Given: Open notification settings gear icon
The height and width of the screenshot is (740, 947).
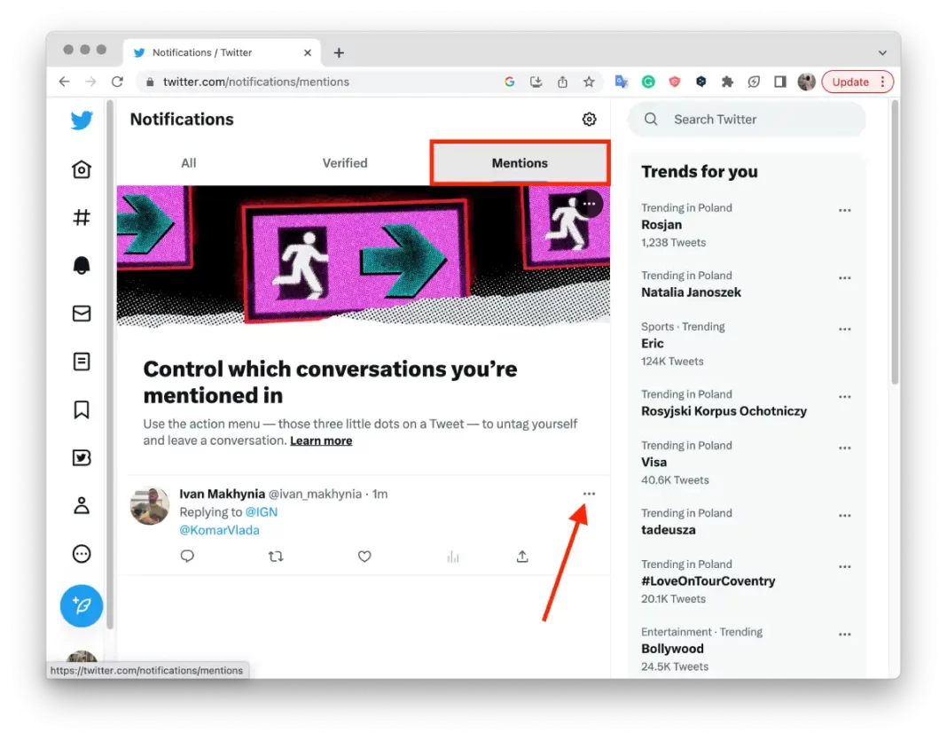Looking at the screenshot, I should click(589, 120).
